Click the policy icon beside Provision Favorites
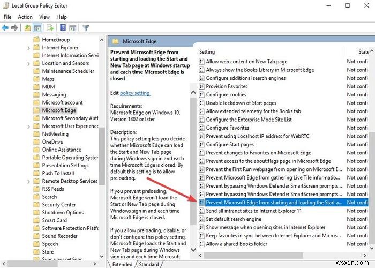 click(201, 86)
